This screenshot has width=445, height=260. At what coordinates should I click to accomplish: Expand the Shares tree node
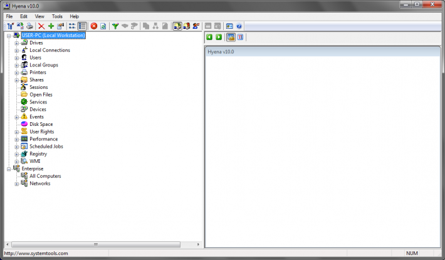(17, 80)
